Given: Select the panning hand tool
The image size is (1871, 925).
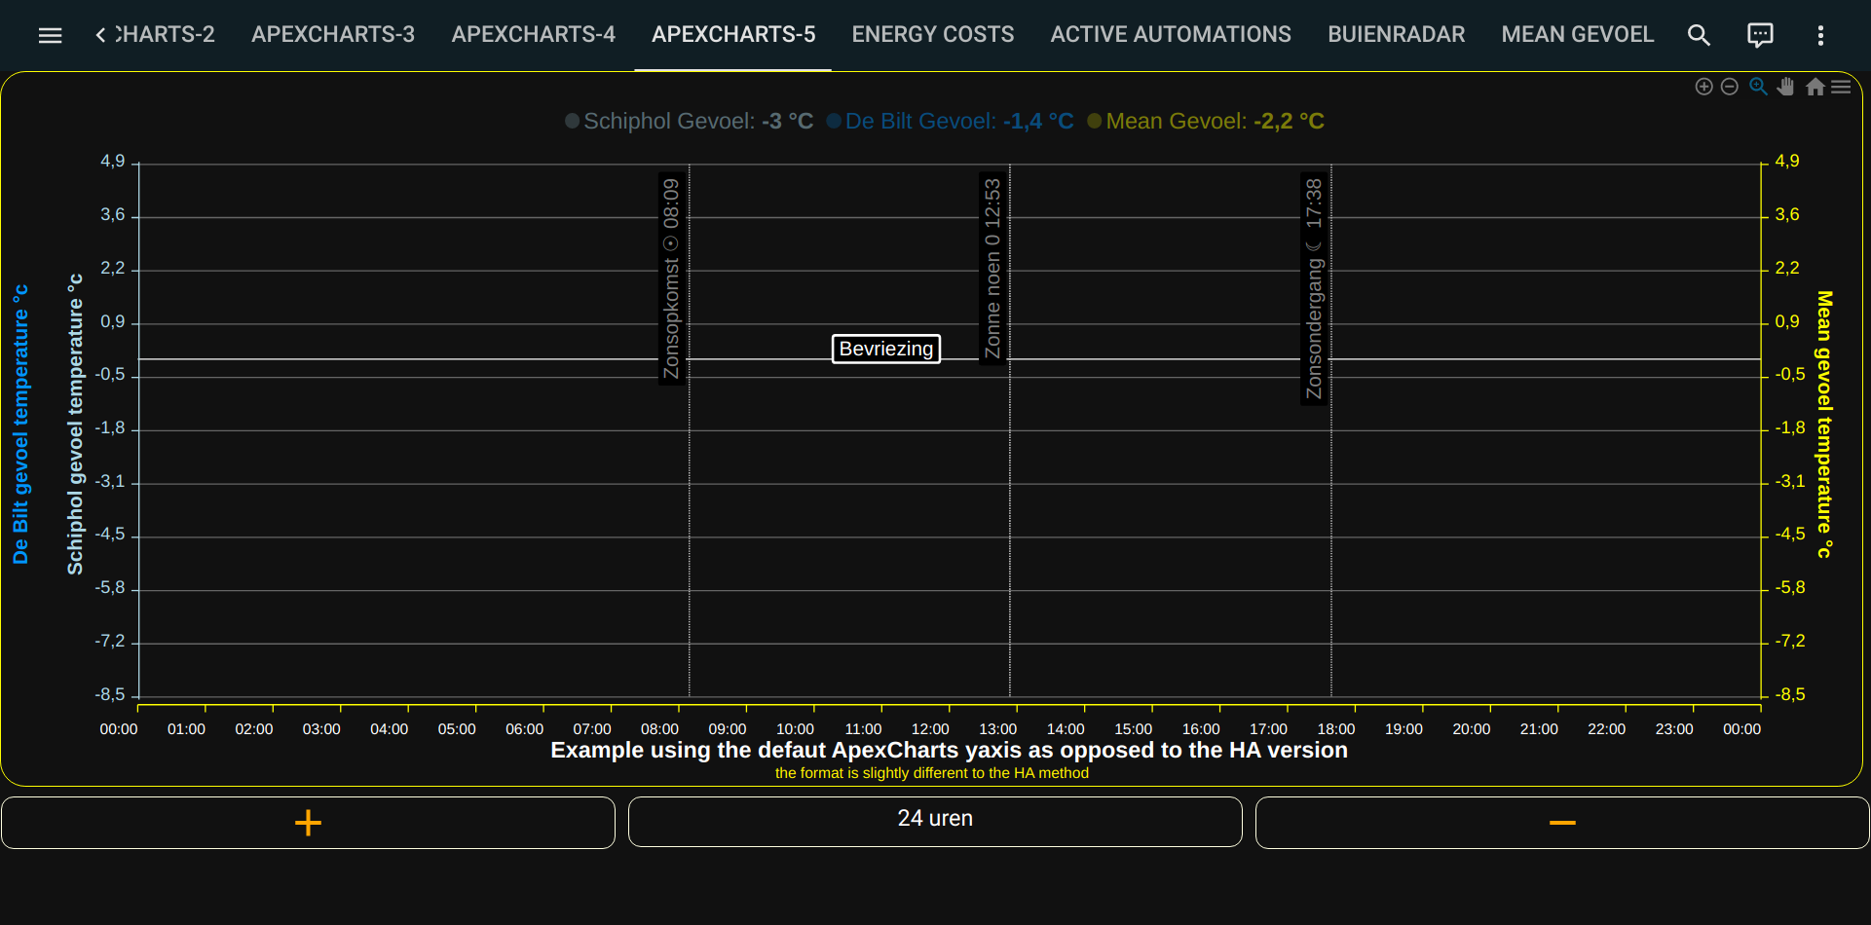Looking at the screenshot, I should (1786, 87).
